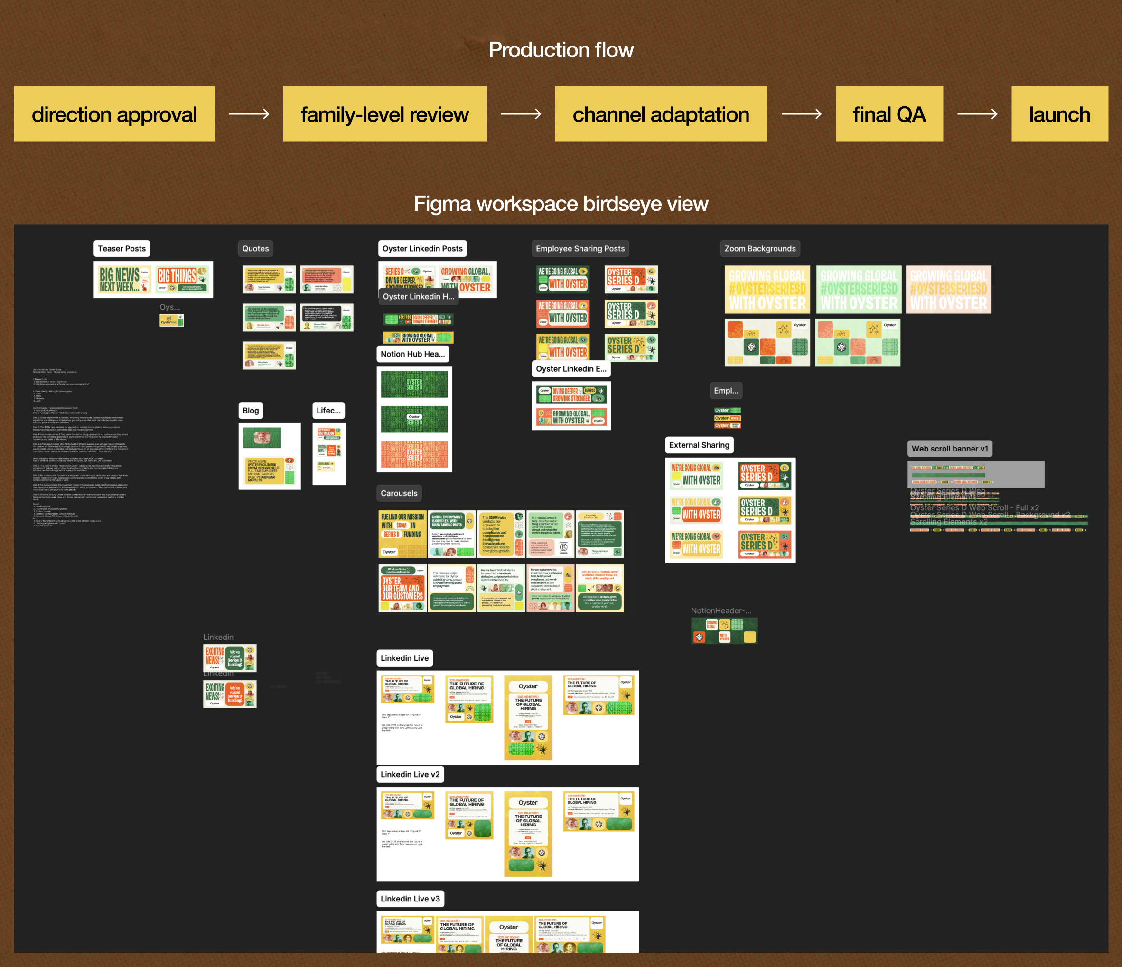This screenshot has height=967, width=1122.
Task: Open the tall "Oyster" thumbnail in Linkedin Live v2
Action: coord(528,834)
